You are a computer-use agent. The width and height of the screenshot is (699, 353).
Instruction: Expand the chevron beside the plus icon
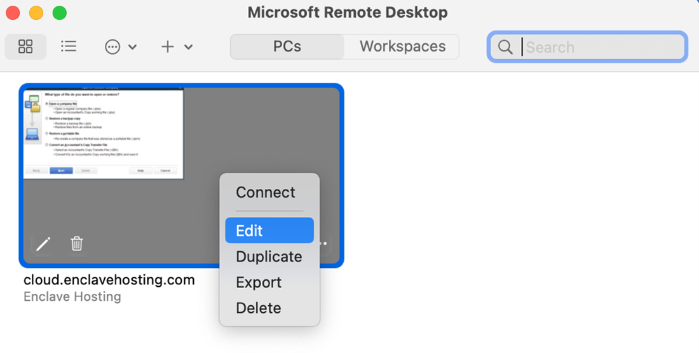pos(189,47)
